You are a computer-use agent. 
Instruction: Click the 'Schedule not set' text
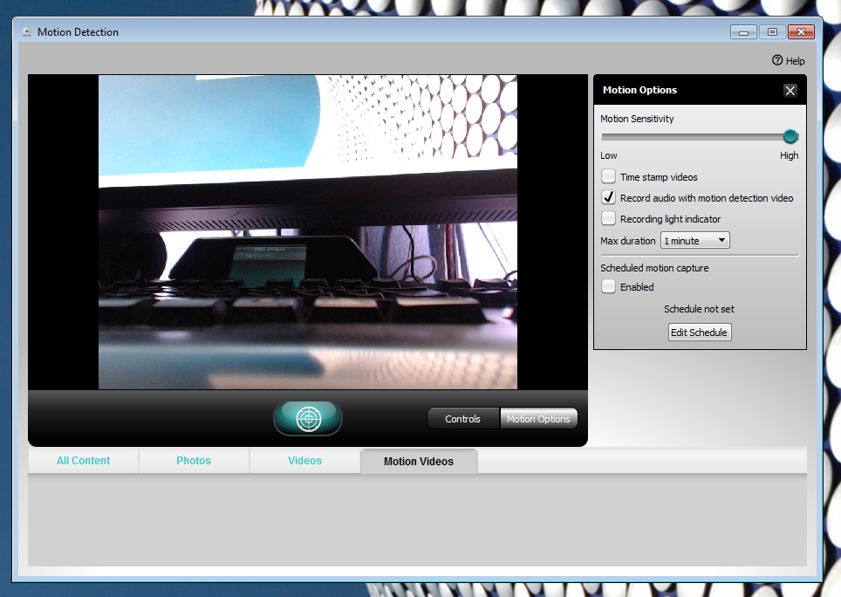pos(699,309)
